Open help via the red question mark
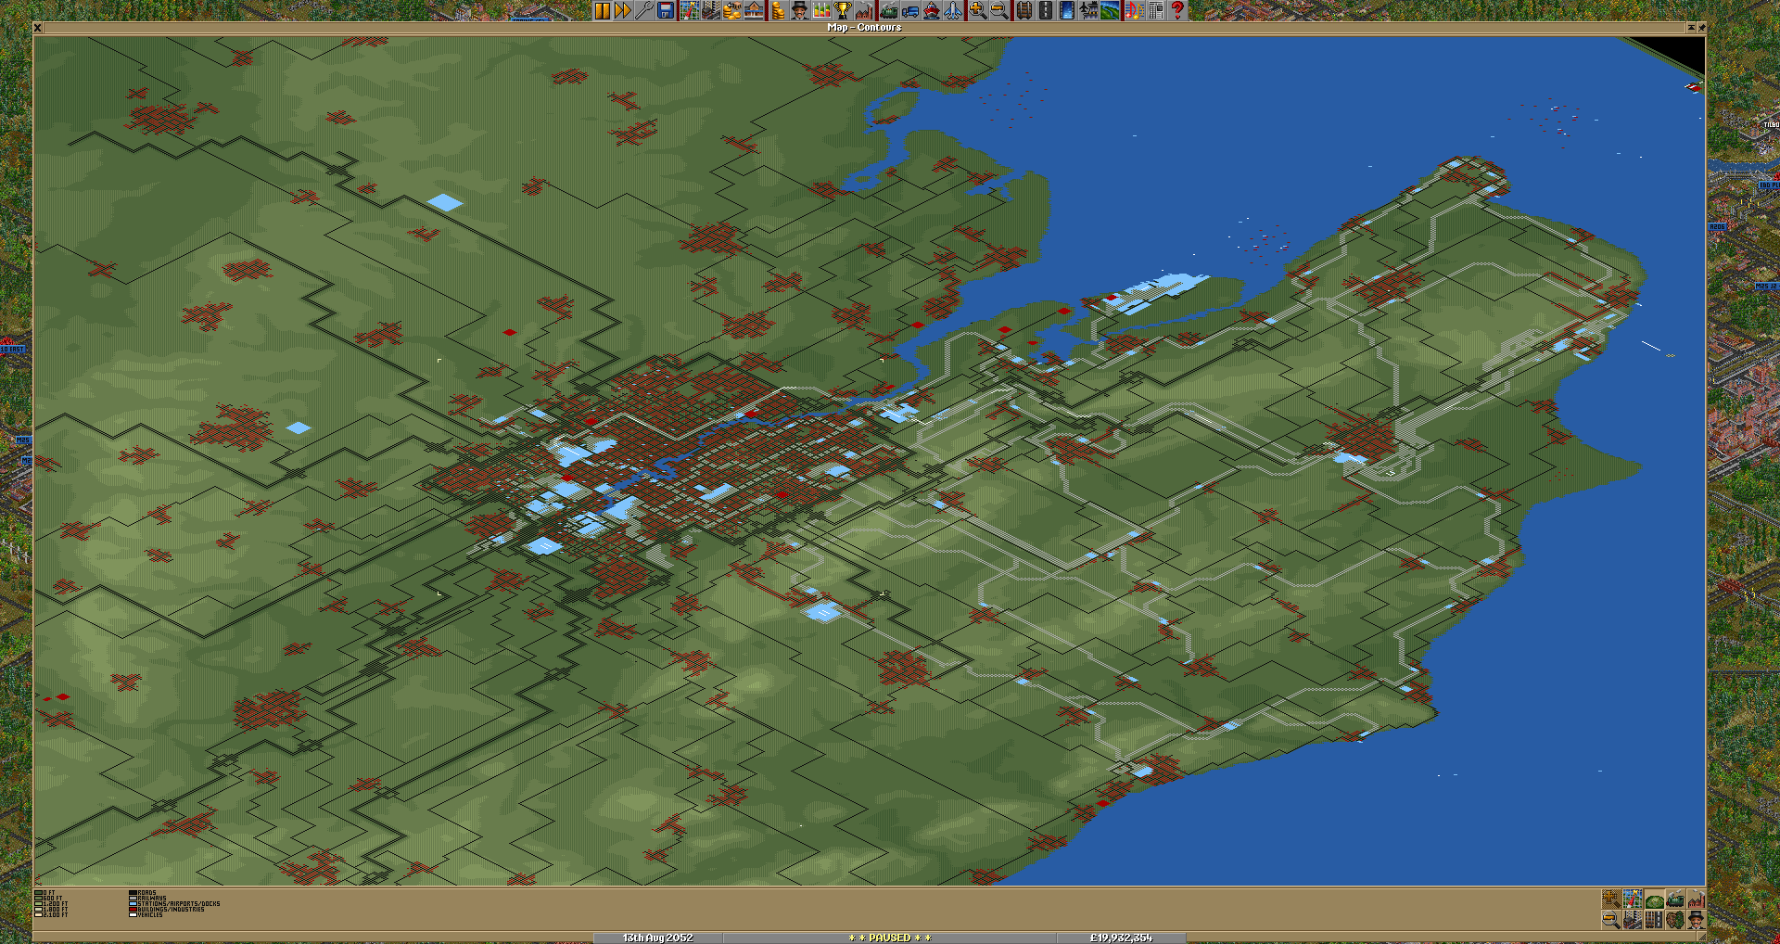Screen dimensions: 1780x944 tap(1176, 10)
